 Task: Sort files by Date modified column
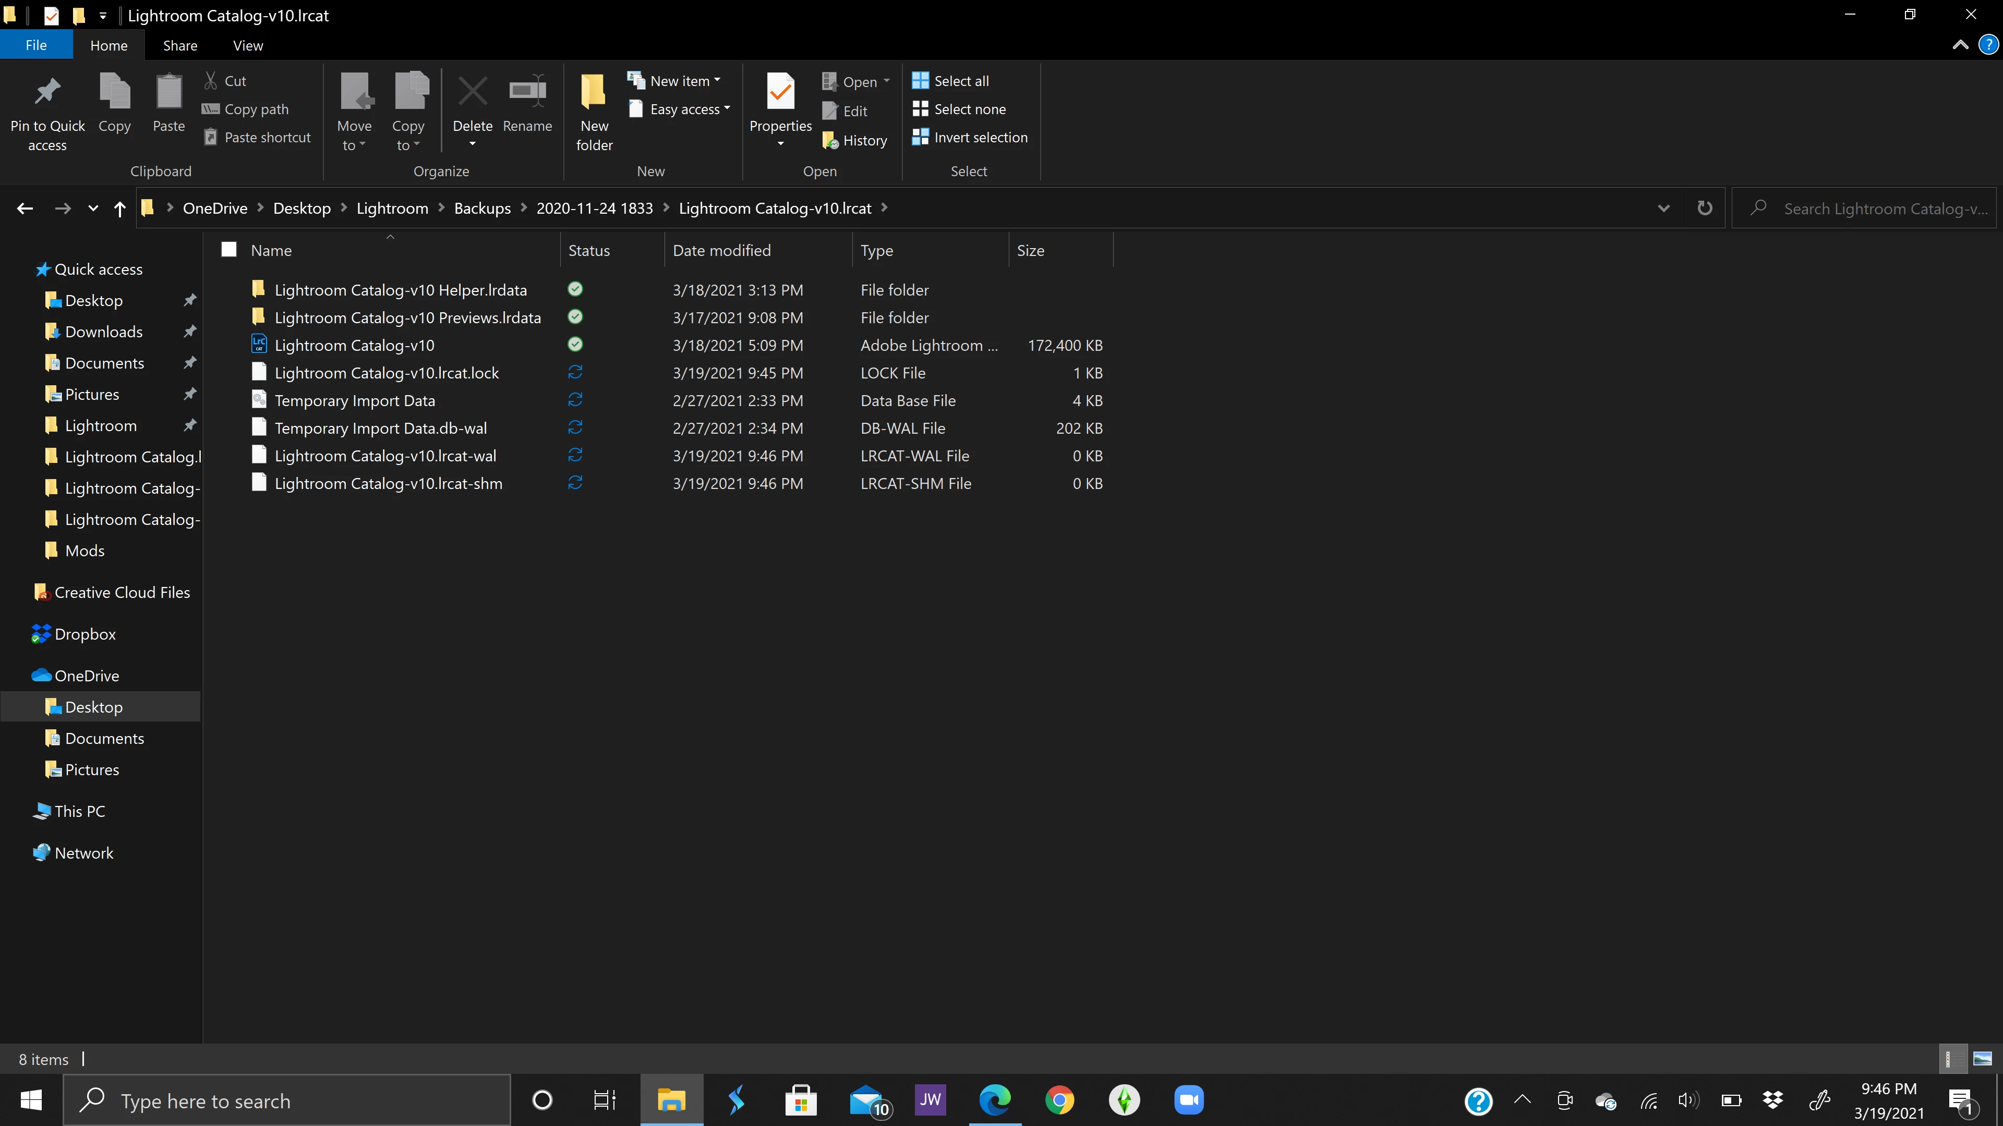pyautogui.click(x=721, y=250)
